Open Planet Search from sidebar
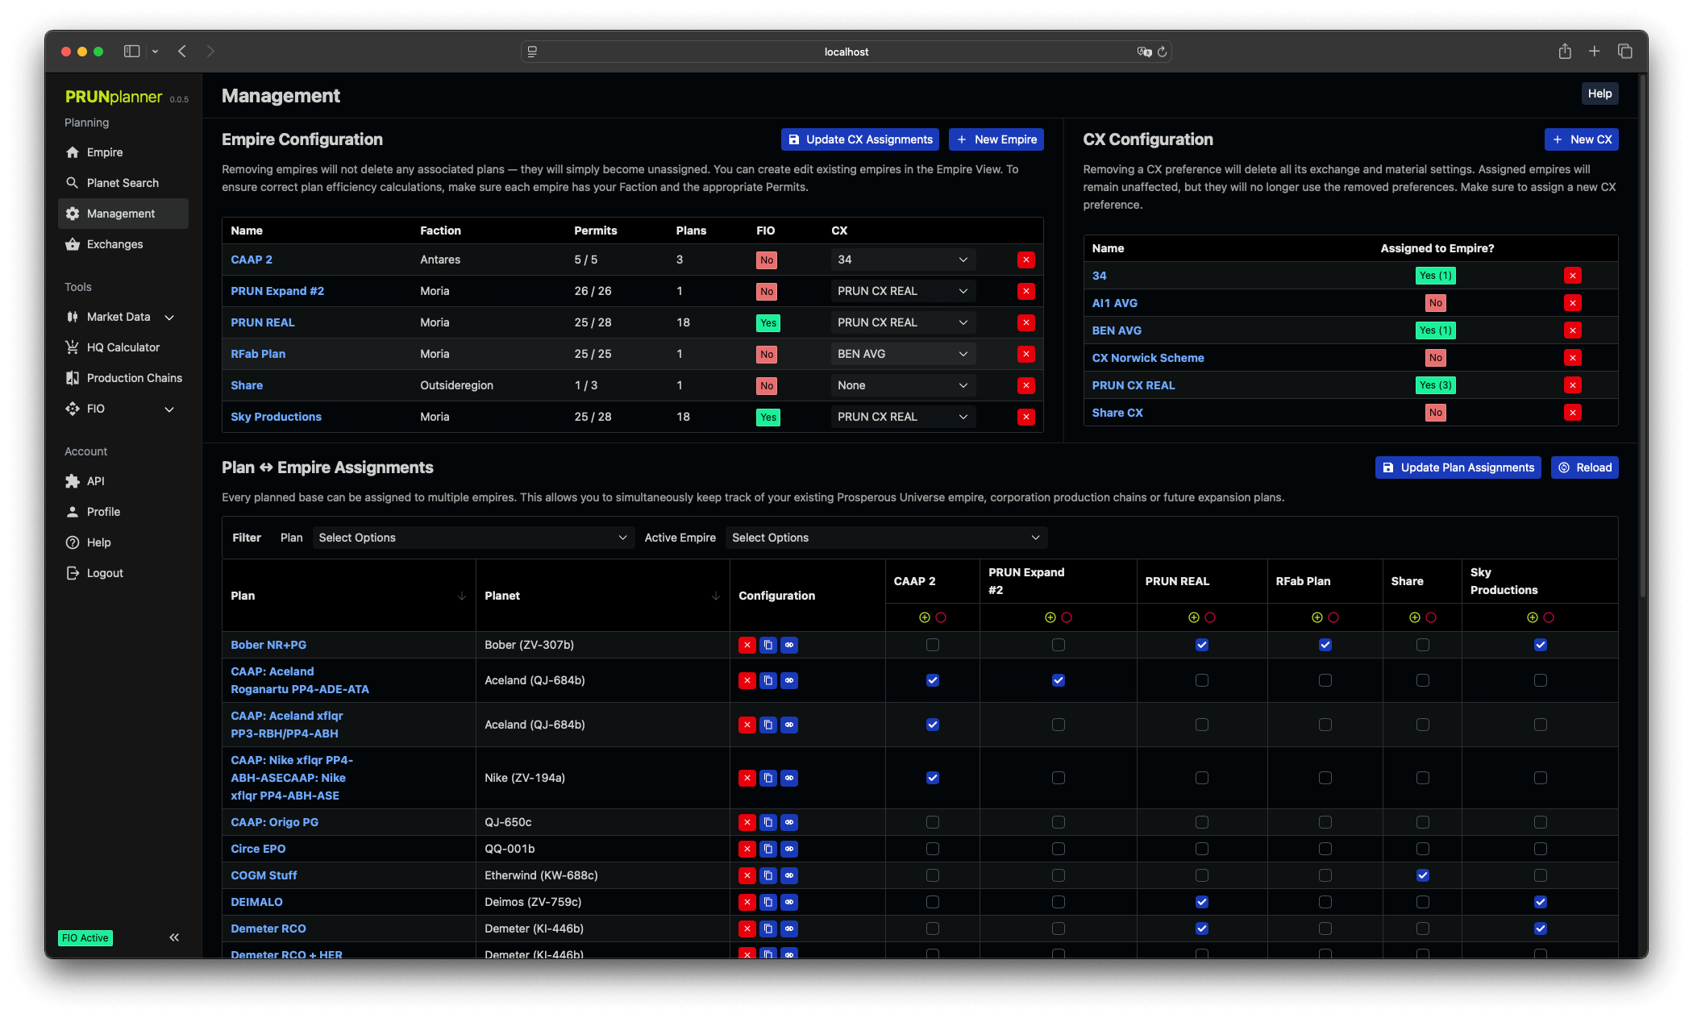Screen dimensions: 1693x1018 pos(123,183)
